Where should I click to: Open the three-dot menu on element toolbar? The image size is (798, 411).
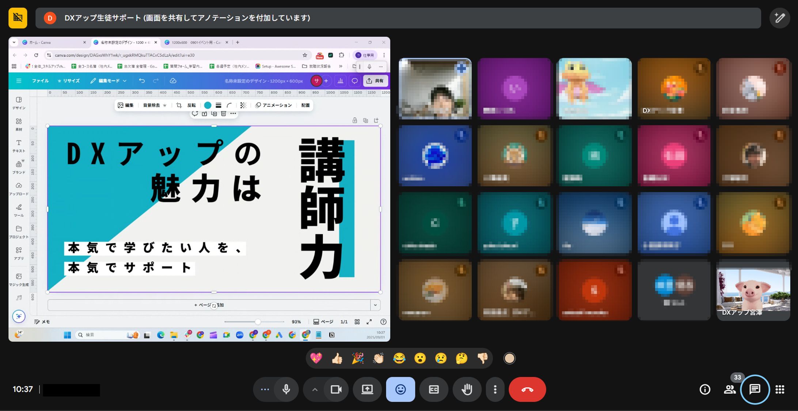[x=233, y=114]
